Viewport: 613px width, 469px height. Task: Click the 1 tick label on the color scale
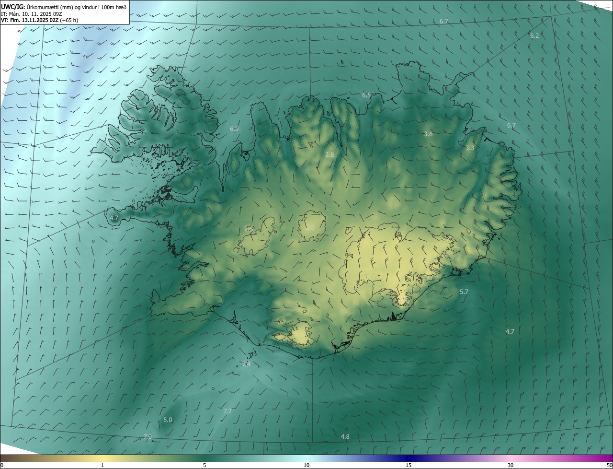click(102, 465)
